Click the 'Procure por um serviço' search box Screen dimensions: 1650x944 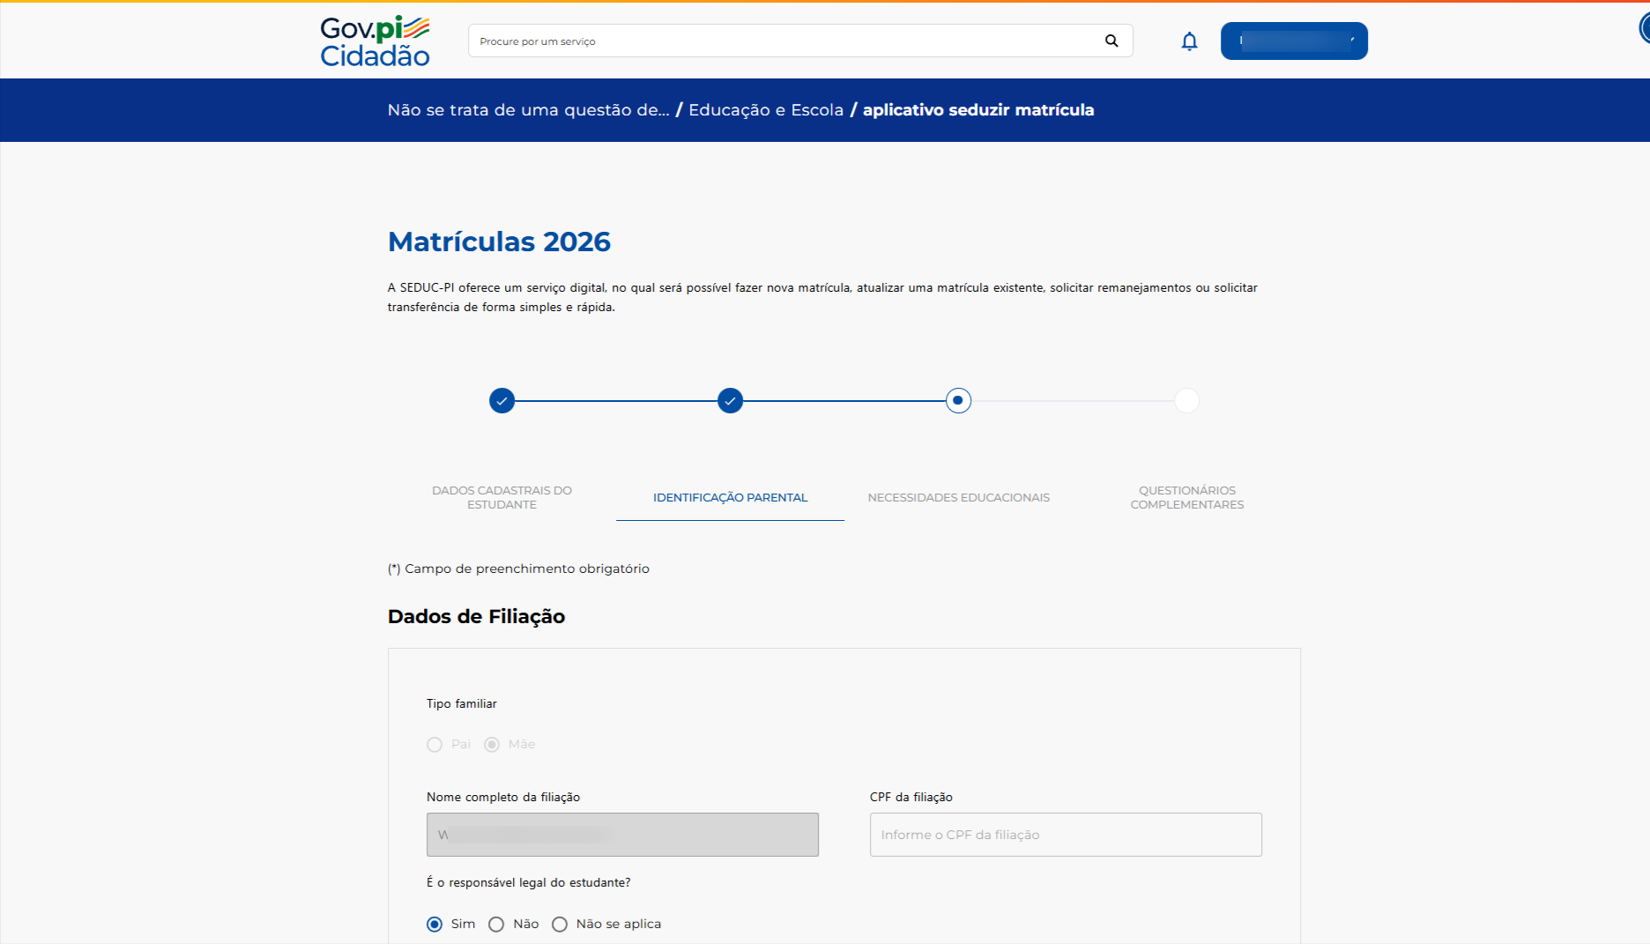[x=784, y=41]
